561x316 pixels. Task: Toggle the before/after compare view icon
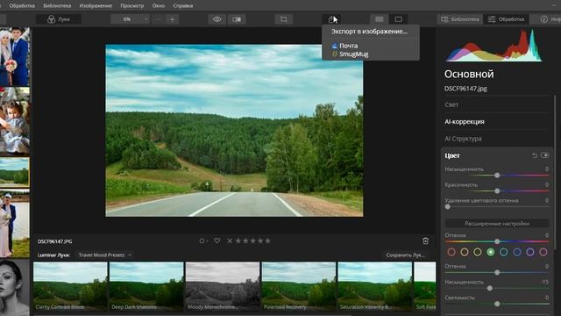click(x=237, y=19)
